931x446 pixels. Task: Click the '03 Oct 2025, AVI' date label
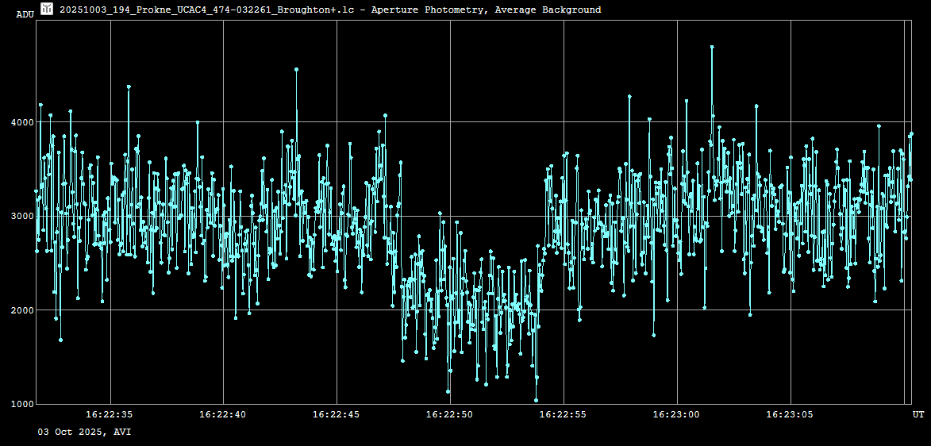85,432
